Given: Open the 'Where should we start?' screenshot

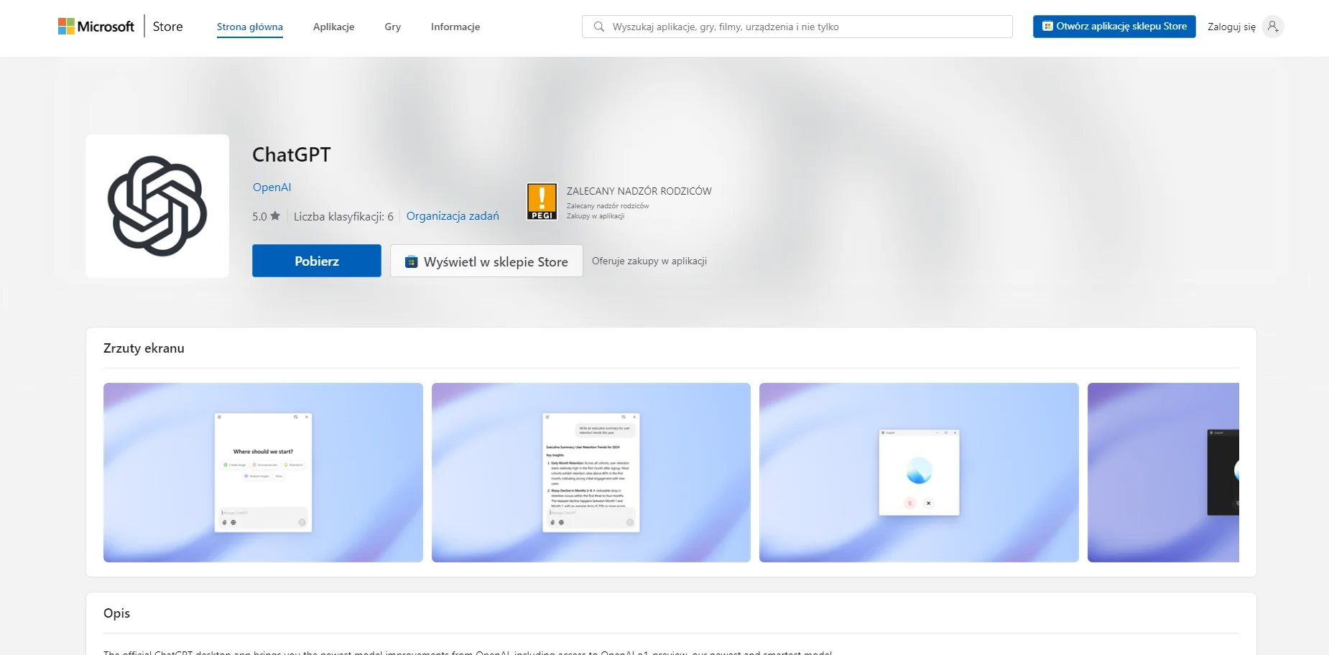Looking at the screenshot, I should pos(263,473).
